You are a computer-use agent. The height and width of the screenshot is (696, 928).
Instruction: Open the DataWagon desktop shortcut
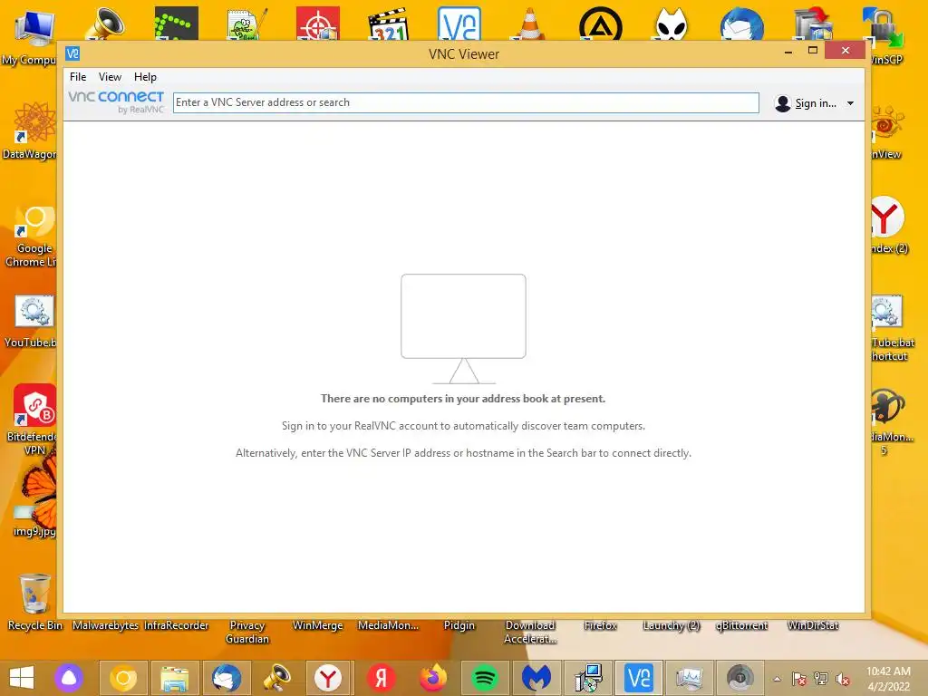pos(34,123)
